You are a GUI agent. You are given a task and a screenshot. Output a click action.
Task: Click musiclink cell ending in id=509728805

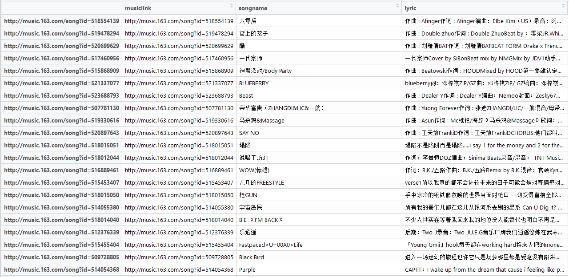pyautogui.click(x=179, y=257)
